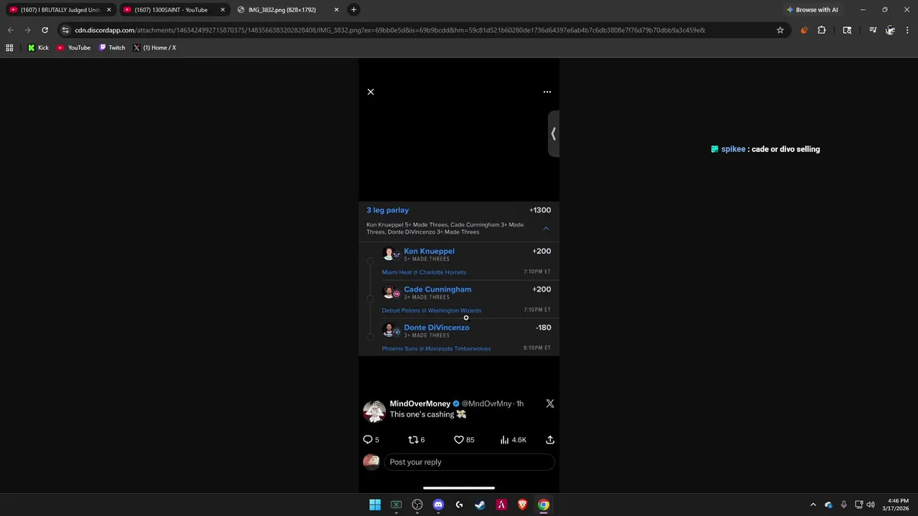The width and height of the screenshot is (918, 516).
Task: Click the heart like icon with 85
Action: [x=459, y=439]
